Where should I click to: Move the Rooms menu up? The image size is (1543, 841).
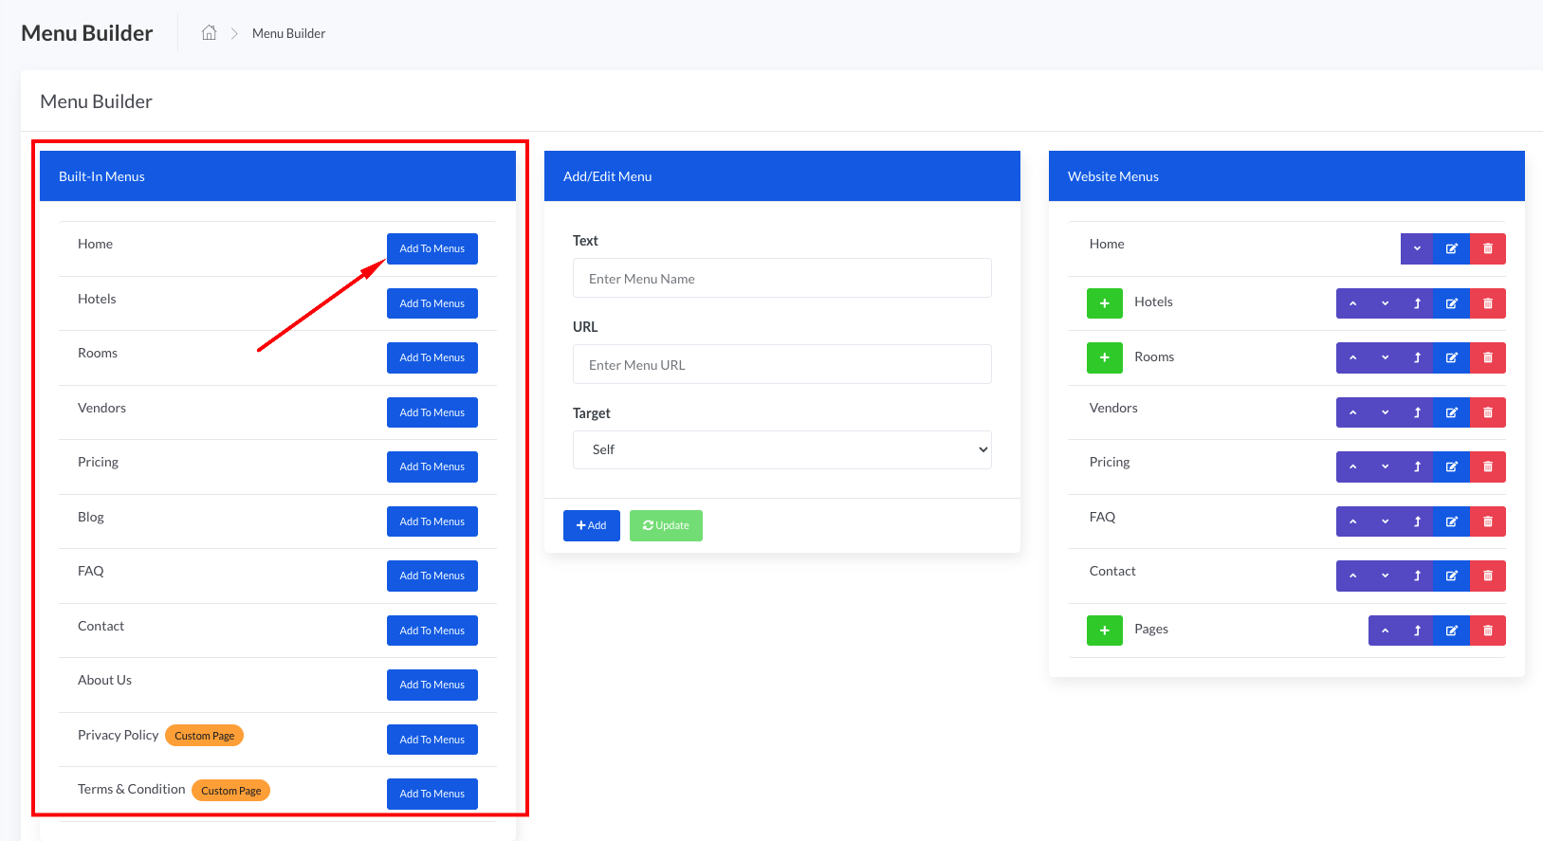(x=1352, y=357)
